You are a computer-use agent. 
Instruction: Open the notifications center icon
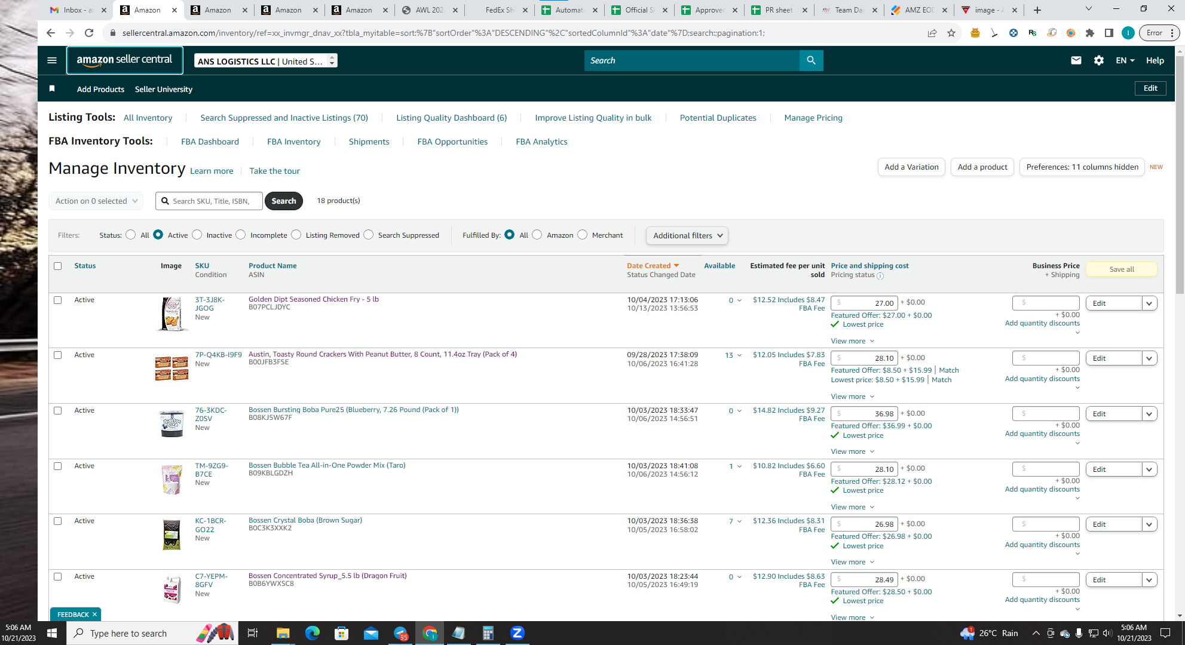coord(1165,633)
